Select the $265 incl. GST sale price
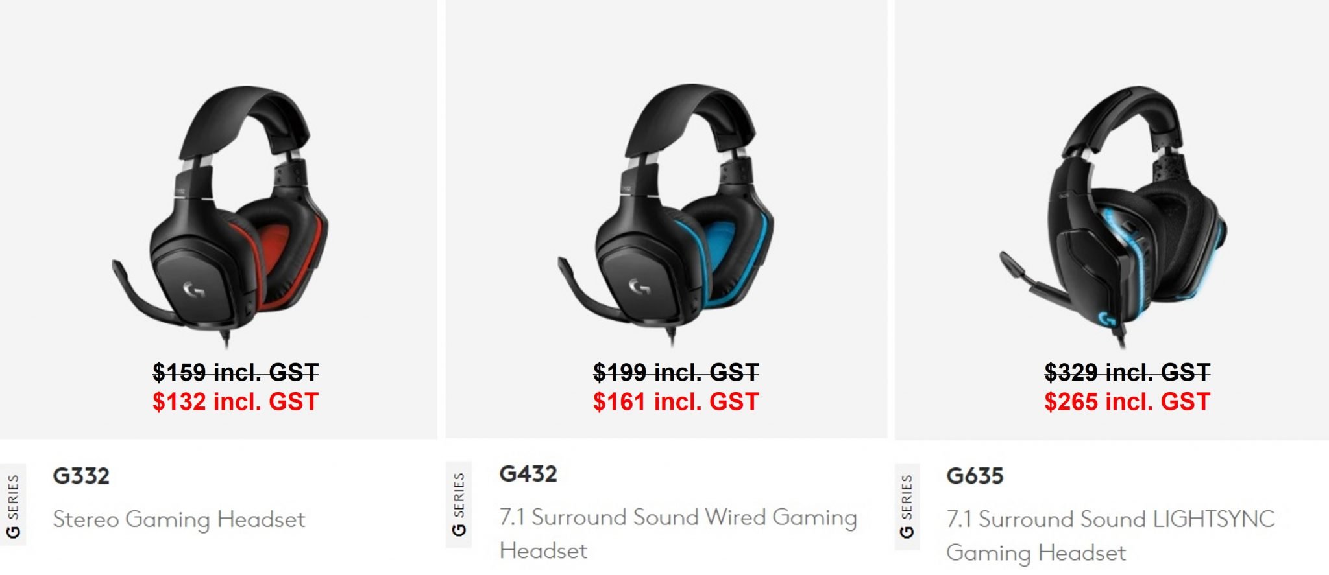 pyautogui.click(x=1127, y=402)
